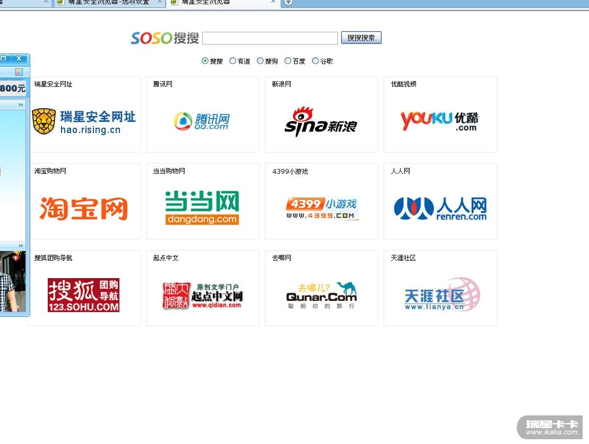Open the Tianya (天涯社区) logo tile
The image size is (589, 444).
point(442,295)
